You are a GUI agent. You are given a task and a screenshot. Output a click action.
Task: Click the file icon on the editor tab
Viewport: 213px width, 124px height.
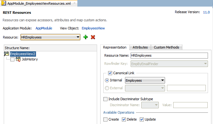pyautogui.click(x=3, y=3)
